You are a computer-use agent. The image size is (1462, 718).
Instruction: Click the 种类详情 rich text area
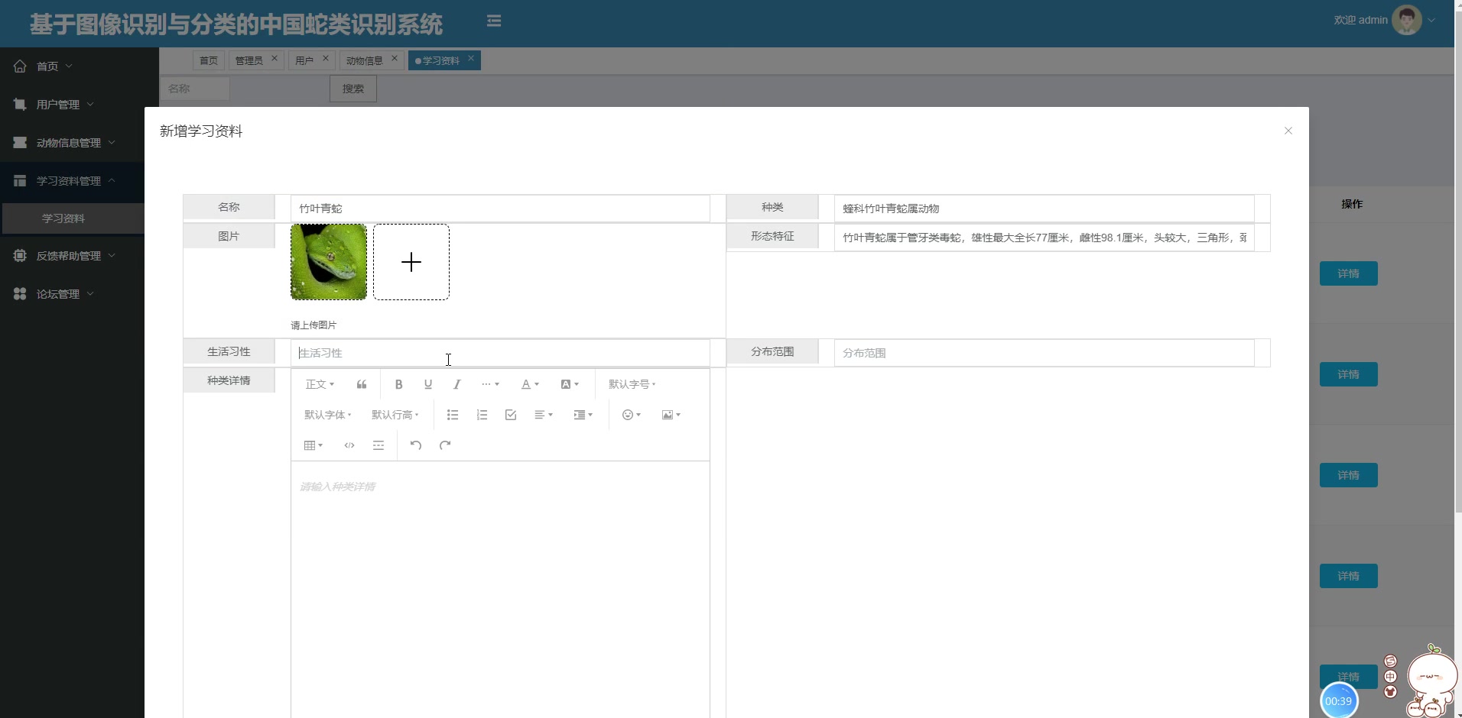click(x=500, y=588)
